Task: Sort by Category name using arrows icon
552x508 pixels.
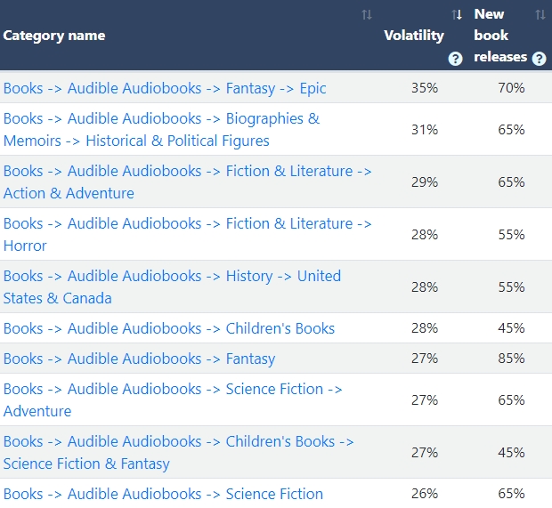Action: point(367,15)
